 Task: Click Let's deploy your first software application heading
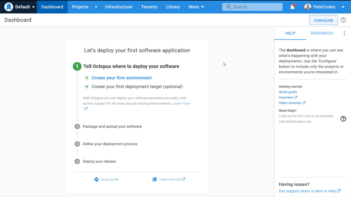click(x=137, y=51)
